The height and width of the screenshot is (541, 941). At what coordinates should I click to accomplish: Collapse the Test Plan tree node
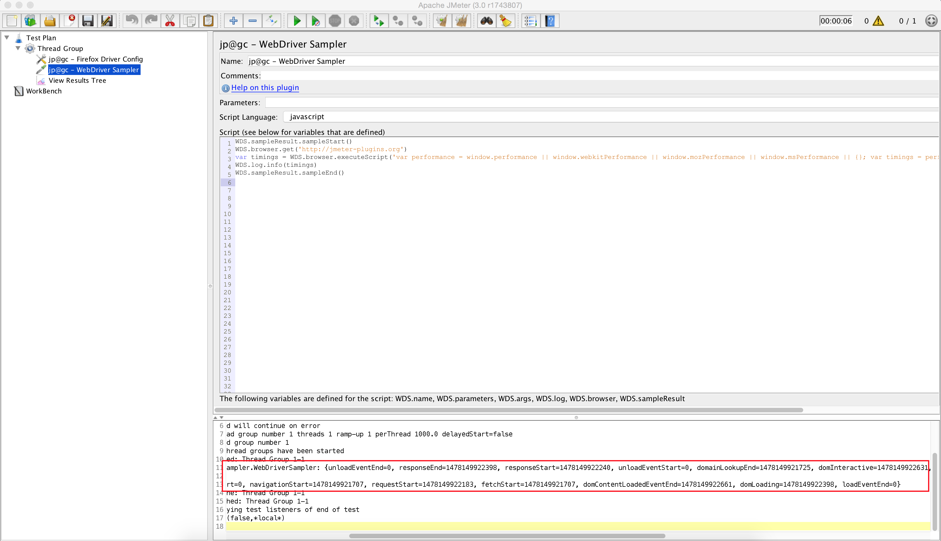pyautogui.click(x=7, y=37)
